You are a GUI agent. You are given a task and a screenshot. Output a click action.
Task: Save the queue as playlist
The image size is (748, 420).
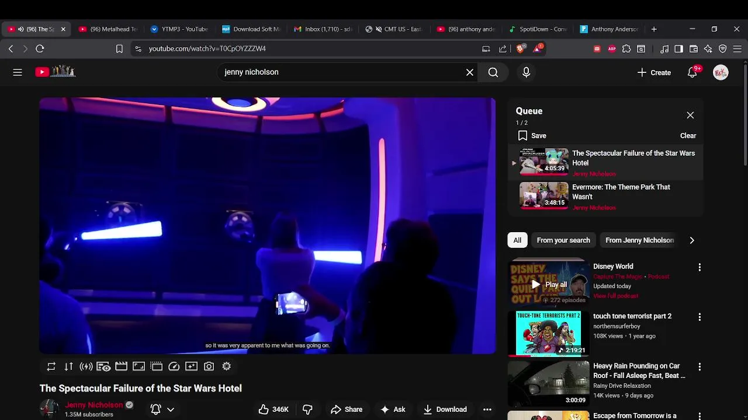(x=532, y=135)
